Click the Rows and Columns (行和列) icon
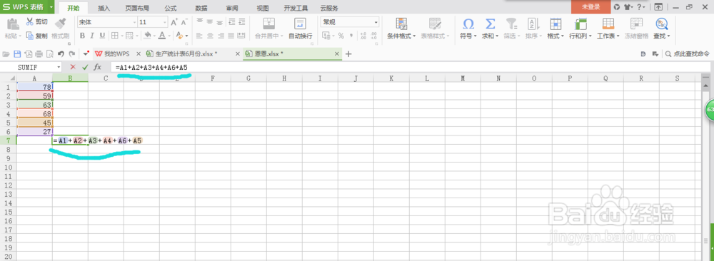 (580, 24)
